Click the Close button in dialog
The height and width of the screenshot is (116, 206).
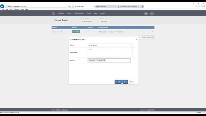click(x=132, y=82)
